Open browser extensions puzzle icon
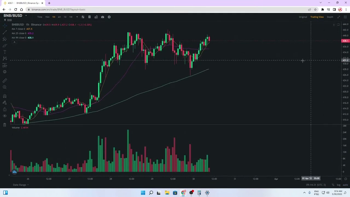350x197 pixels. [323, 10]
